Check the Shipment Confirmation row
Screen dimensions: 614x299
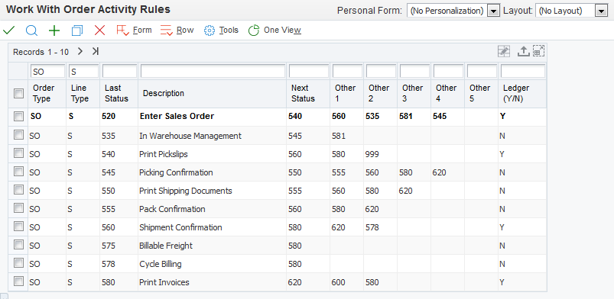(18, 227)
